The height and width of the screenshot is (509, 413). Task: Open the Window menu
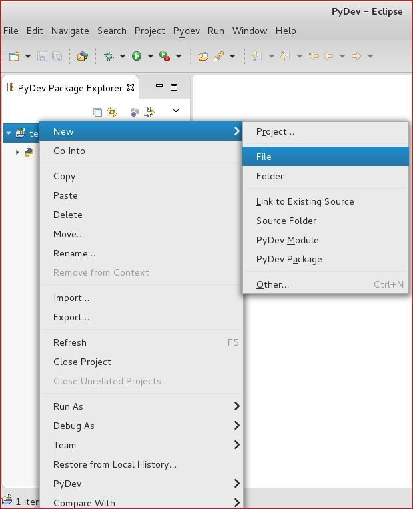click(250, 31)
